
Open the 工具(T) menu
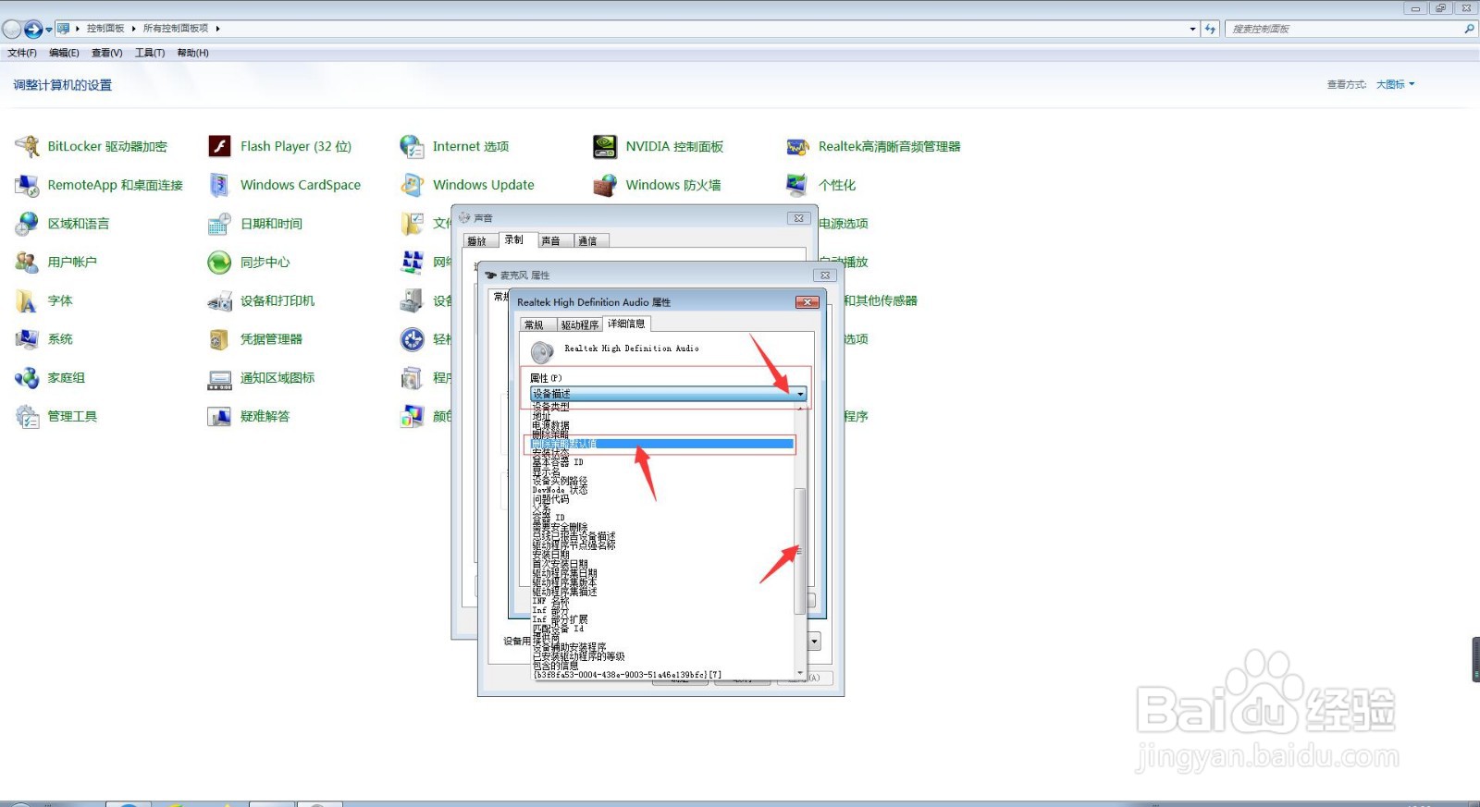pyautogui.click(x=150, y=53)
